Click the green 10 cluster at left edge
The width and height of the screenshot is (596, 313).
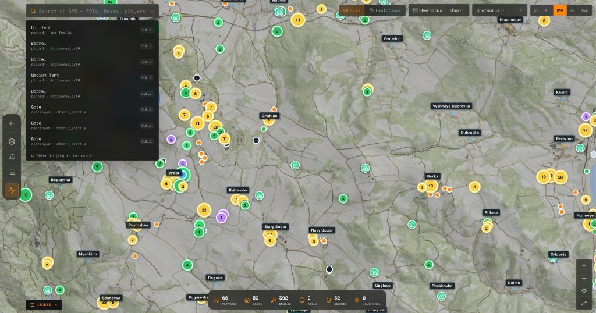tap(25, 195)
